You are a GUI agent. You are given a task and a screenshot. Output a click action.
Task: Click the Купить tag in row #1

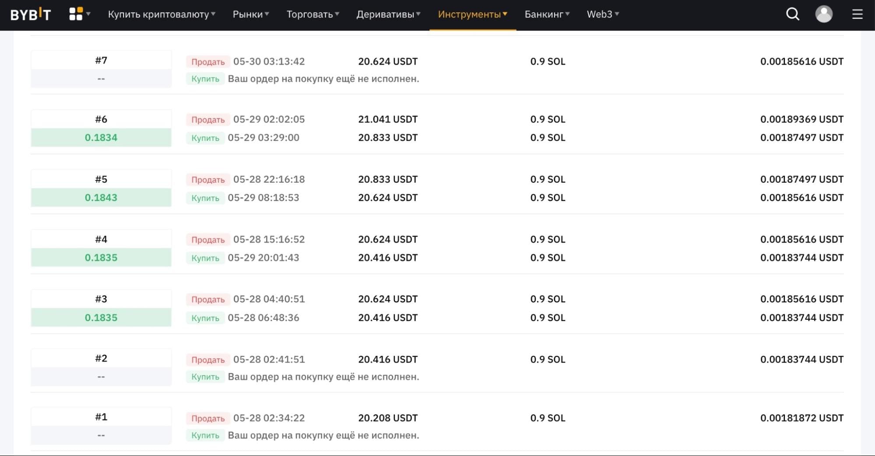205,435
